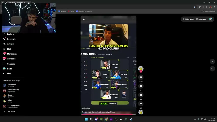Open the Seguindo feed

point(9,39)
